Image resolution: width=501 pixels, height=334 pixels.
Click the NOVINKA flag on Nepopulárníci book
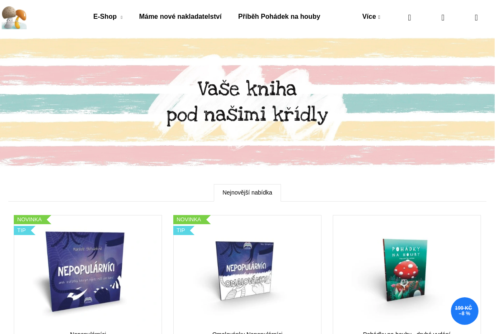(32, 220)
